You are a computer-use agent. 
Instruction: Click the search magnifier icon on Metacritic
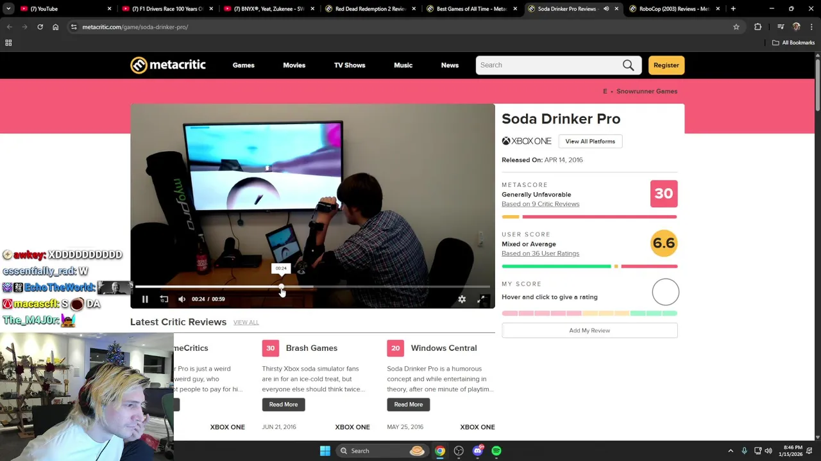628,65
